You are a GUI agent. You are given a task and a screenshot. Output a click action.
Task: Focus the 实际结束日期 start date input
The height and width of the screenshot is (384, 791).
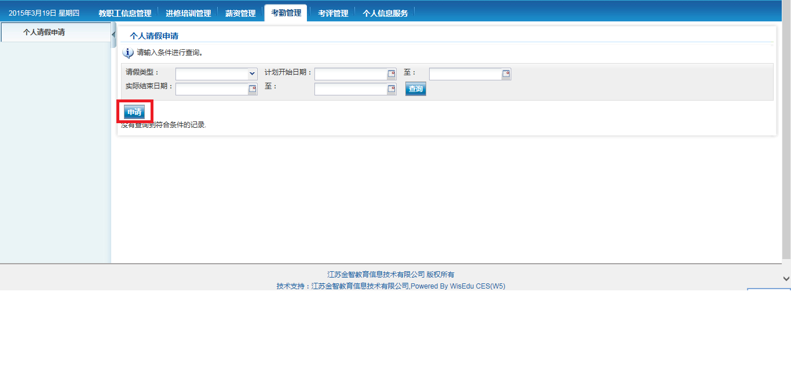211,89
